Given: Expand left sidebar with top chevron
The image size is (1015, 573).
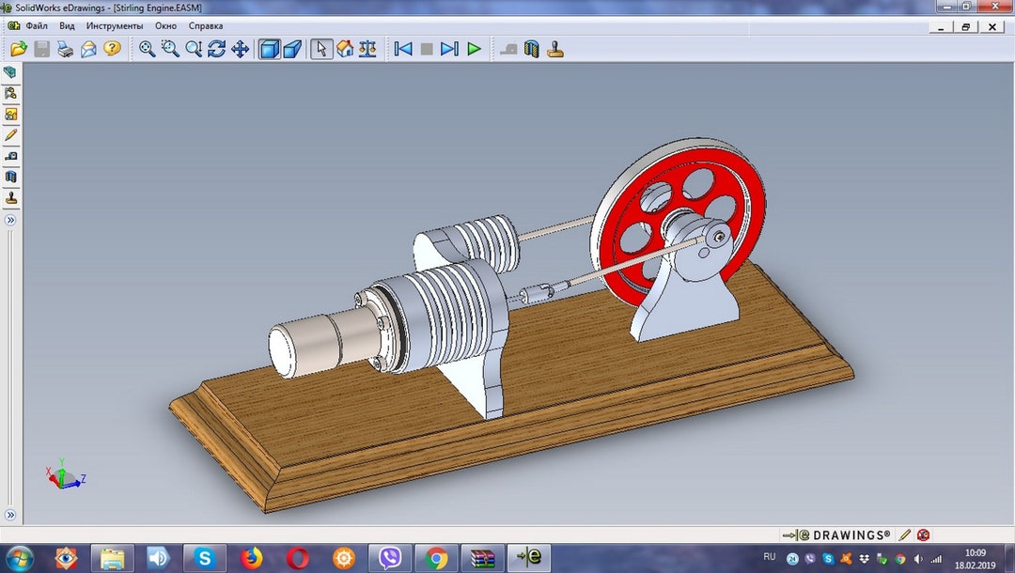Looking at the screenshot, I should (10, 220).
